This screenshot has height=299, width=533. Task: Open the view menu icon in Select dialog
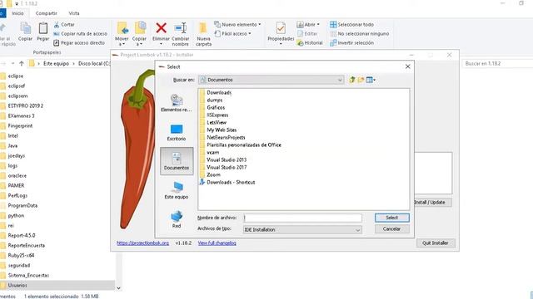coord(371,80)
